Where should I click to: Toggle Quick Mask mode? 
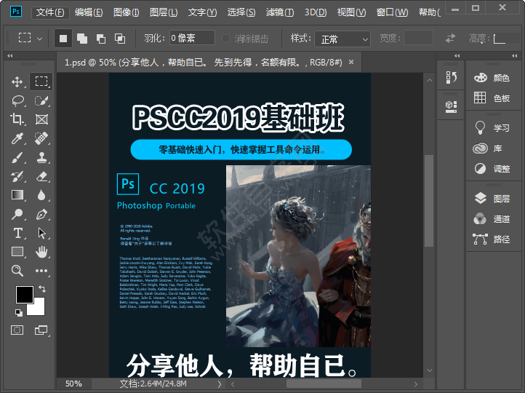tap(17, 330)
